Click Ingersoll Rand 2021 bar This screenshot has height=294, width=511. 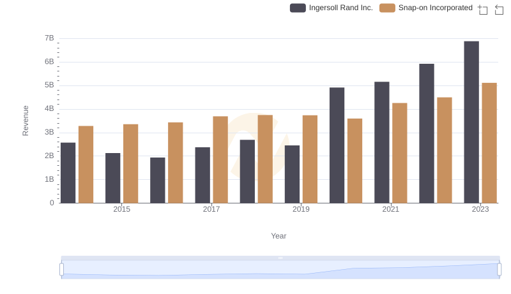tap(381, 142)
